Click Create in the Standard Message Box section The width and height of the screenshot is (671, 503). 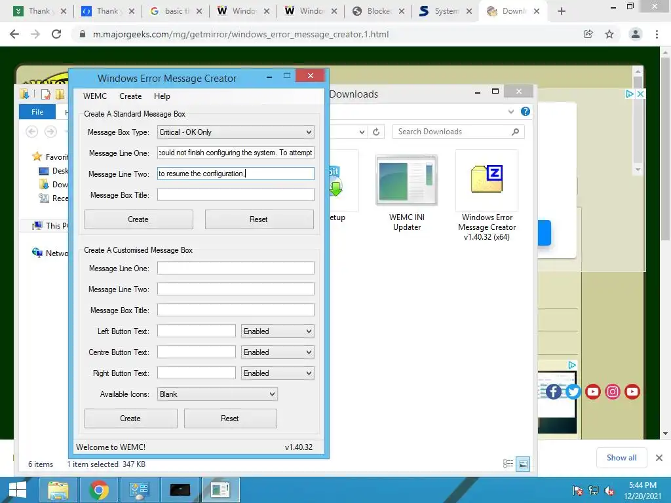pyautogui.click(x=139, y=219)
